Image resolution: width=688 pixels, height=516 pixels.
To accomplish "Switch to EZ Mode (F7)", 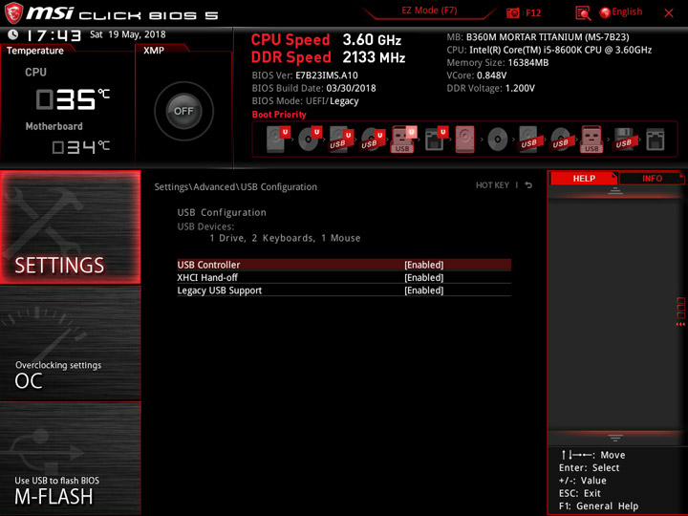I will (429, 11).
